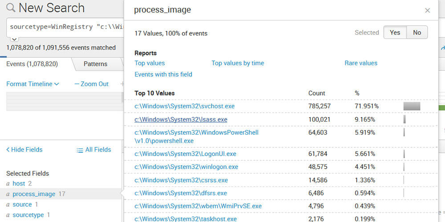Click the events matched count text

pyautogui.click(x=61, y=48)
